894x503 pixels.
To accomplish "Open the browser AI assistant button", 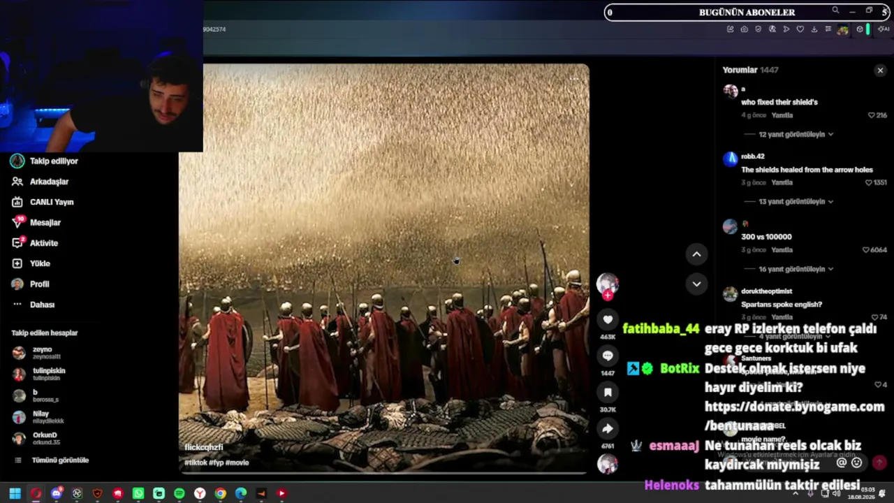I will pos(884,29).
